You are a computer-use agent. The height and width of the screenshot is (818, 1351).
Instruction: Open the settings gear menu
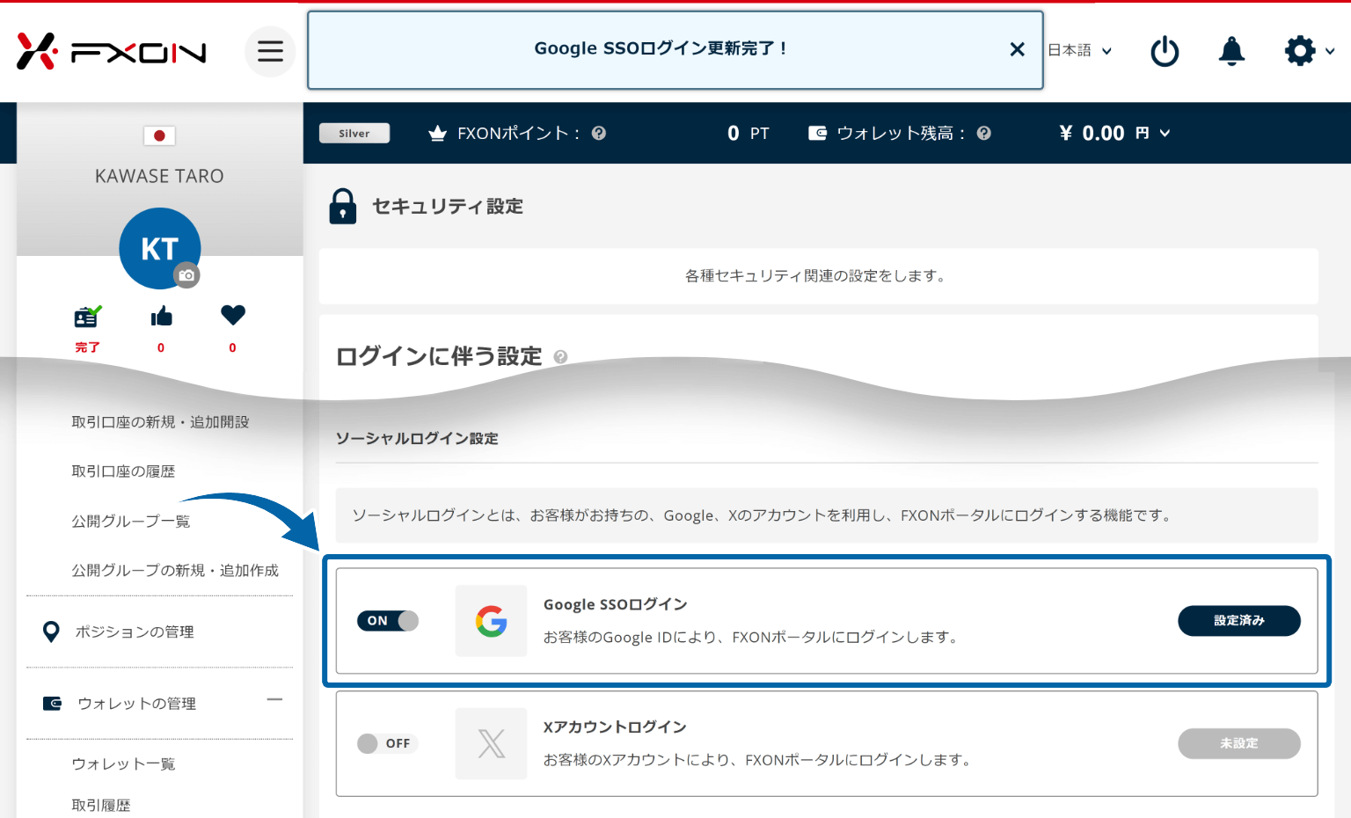1300,51
